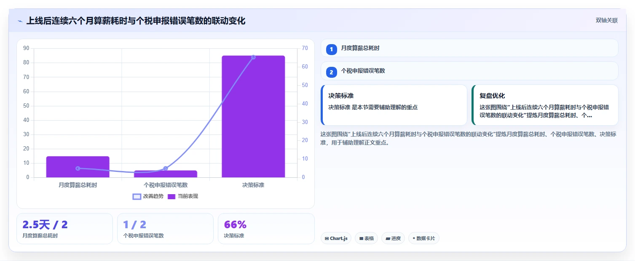Click the 66% stat value
The height and width of the screenshot is (261, 635).
[x=235, y=225]
